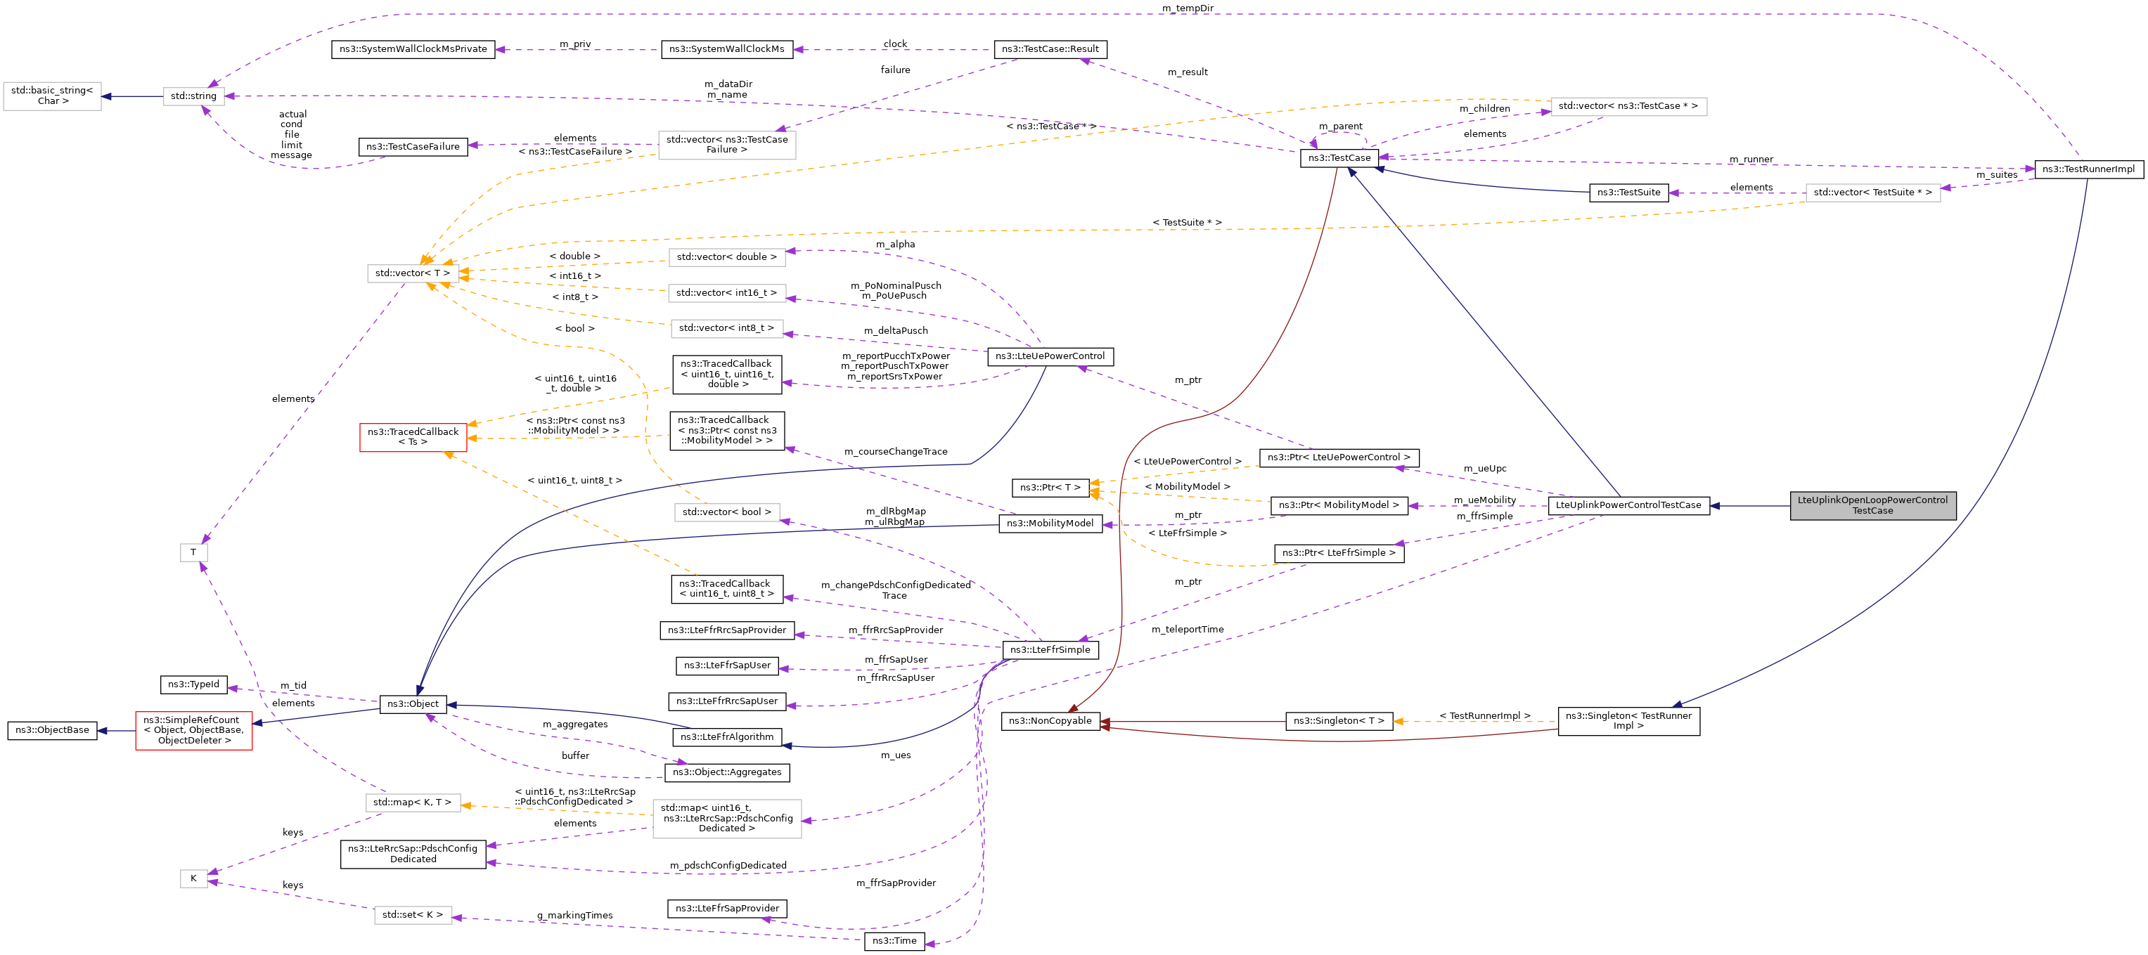Click the K template node
2148x955 pixels.
coord(193,878)
